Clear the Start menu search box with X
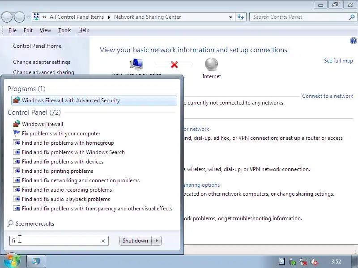Image resolution: width=358 pixels, height=268 pixels. 103,241
